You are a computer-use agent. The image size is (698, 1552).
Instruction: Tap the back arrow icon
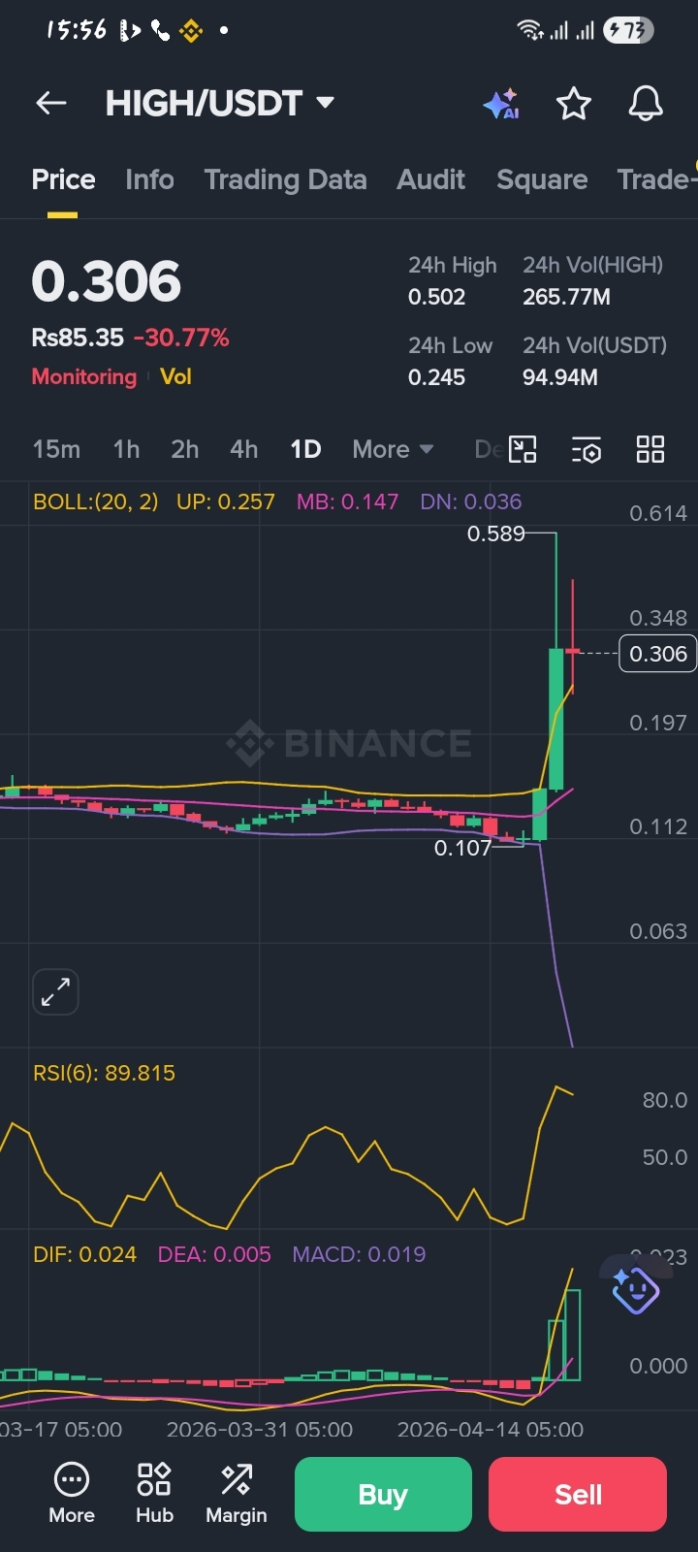point(50,103)
